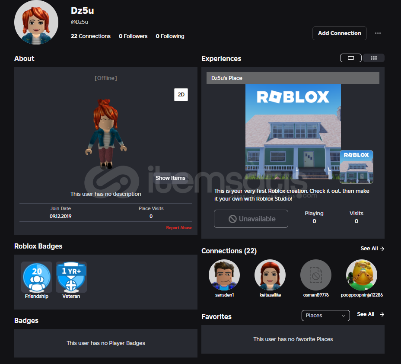Open the 0 Following list
The height and width of the screenshot is (364, 401).
[x=170, y=36]
